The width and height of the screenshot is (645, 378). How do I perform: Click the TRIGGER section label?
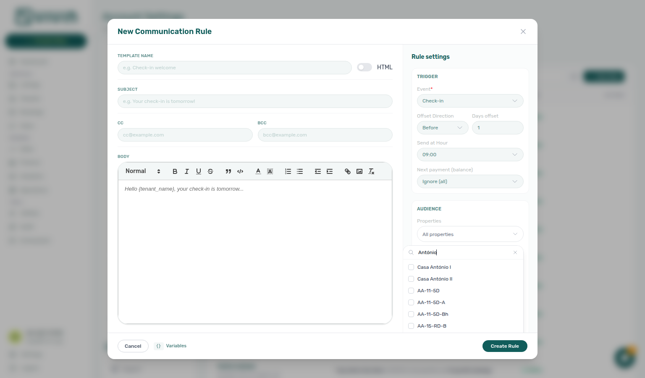(x=427, y=76)
